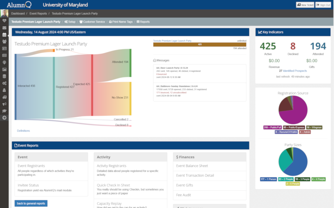
Task: Click the 18 – 3 People legend swatch
Action: [x=302, y=179]
